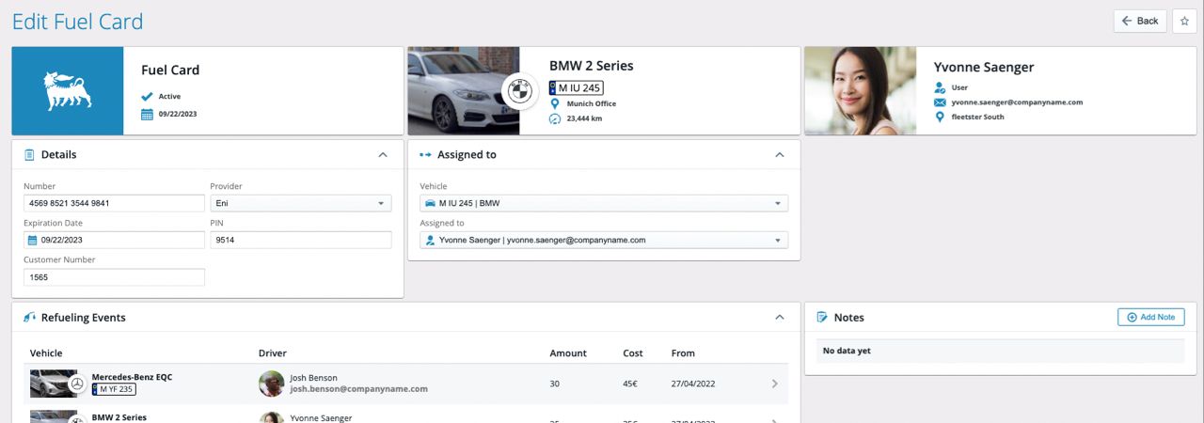Image resolution: width=1204 pixels, height=423 pixels.
Task: Sort the table by the From column header
Action: 683,353
